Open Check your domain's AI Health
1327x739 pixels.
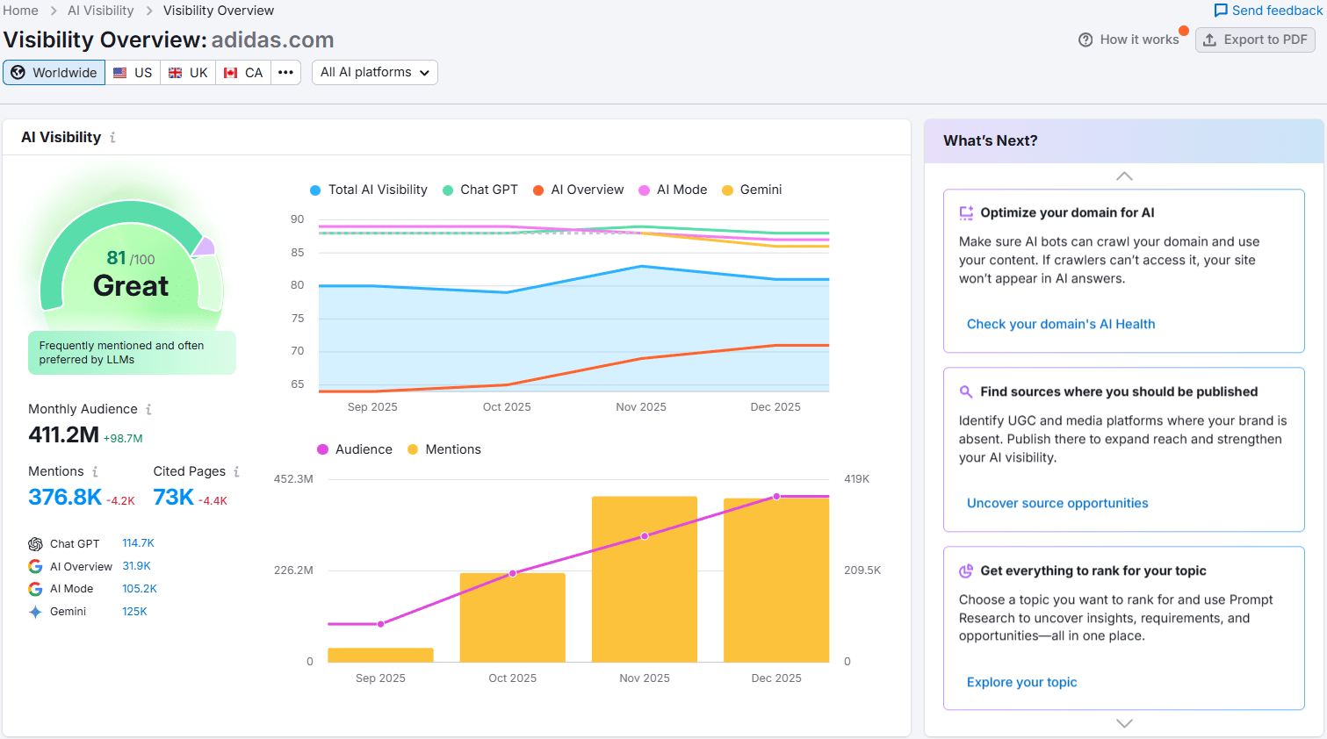coord(1060,324)
